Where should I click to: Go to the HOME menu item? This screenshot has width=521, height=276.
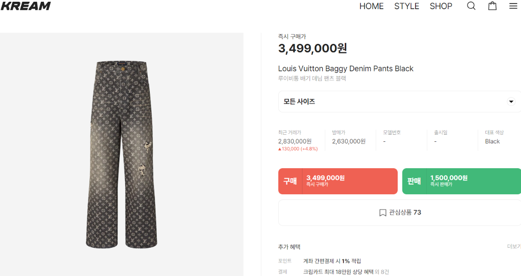point(371,6)
